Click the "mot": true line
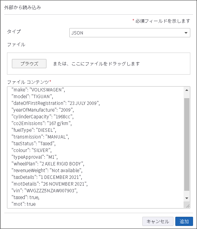Viewport: 197px width, 229px height. pyautogui.click(x=24, y=204)
